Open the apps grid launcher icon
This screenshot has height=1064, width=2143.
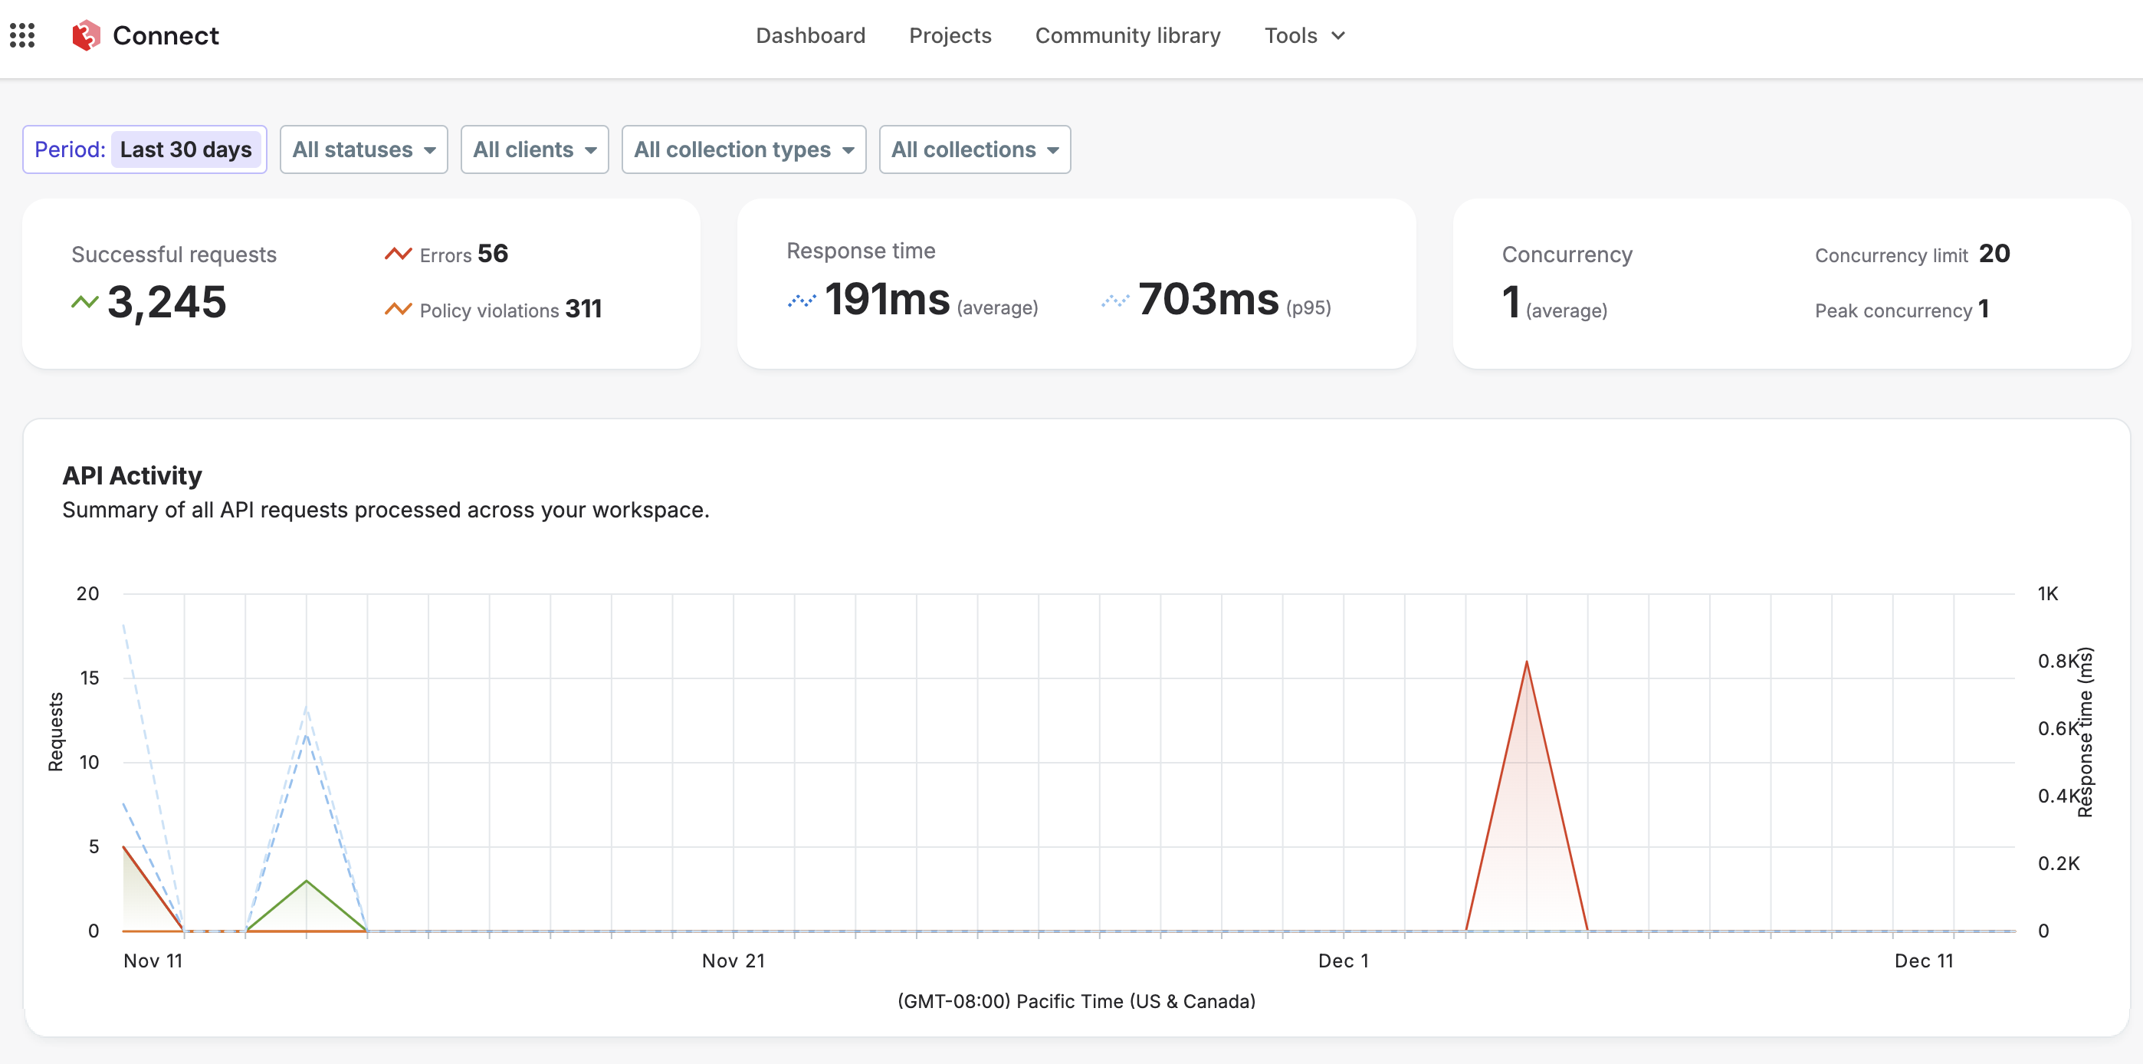(22, 35)
